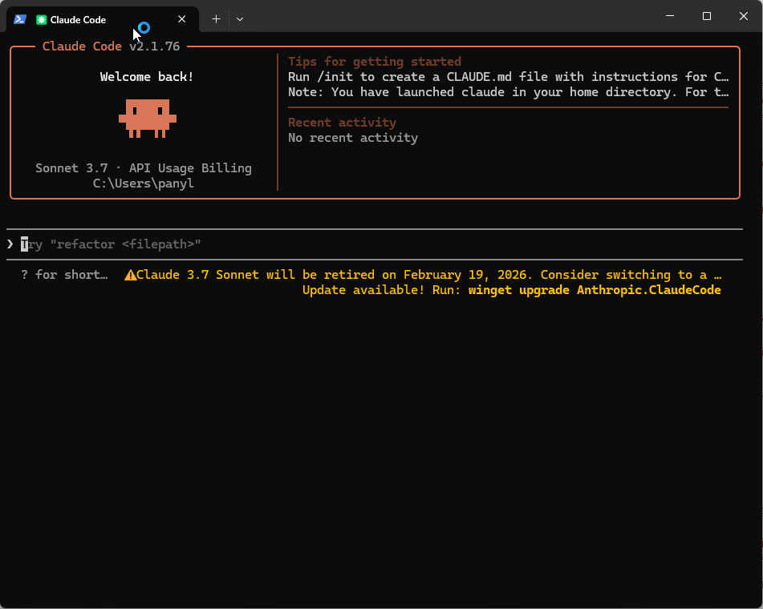Click the orange Claude mascot graphic
This screenshot has height=609, width=763.
[x=148, y=119]
